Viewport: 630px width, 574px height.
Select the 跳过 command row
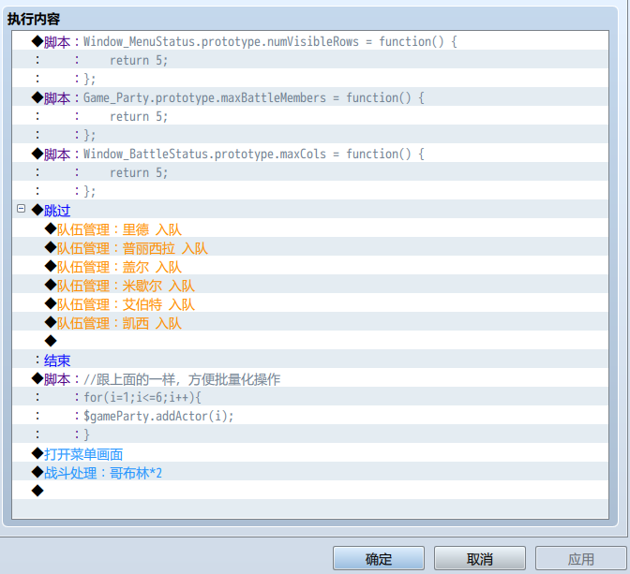[x=310, y=209]
